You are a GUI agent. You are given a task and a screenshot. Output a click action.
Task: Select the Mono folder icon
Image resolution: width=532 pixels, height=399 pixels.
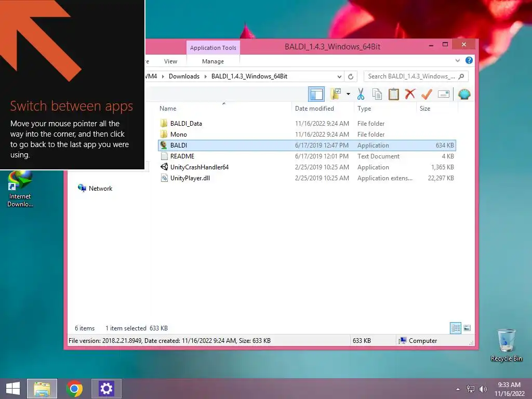164,134
